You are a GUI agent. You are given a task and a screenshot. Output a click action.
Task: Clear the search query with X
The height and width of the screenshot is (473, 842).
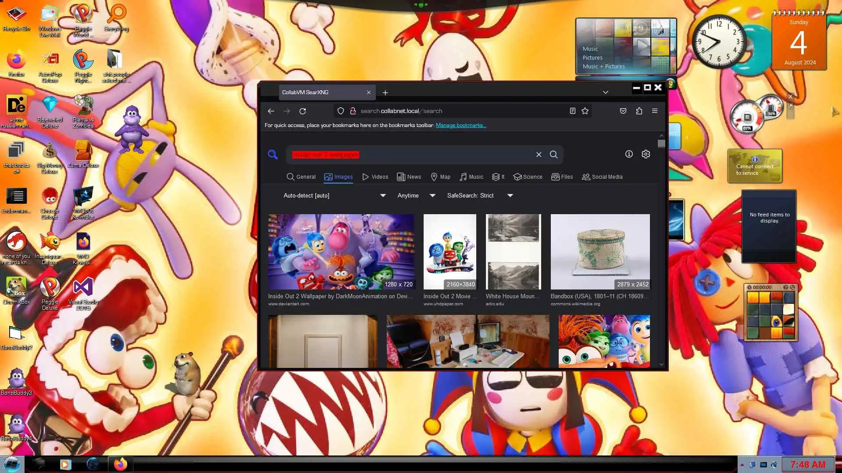coord(539,155)
